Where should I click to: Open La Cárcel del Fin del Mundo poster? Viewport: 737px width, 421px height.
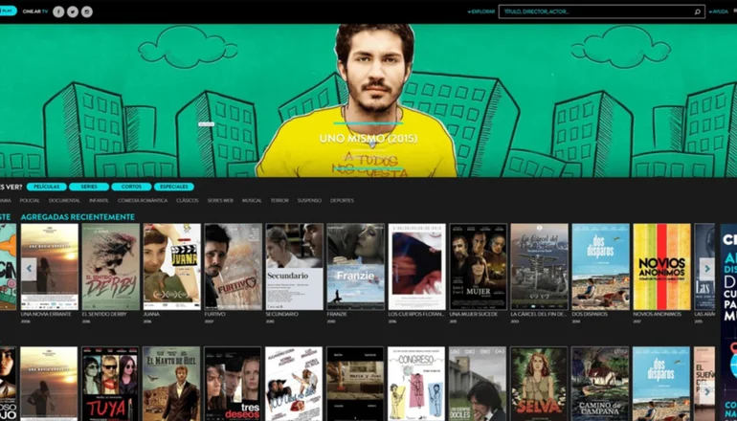(x=539, y=266)
